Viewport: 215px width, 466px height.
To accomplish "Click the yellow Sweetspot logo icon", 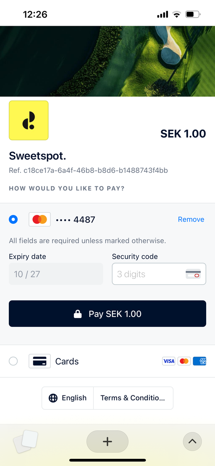I will click(x=29, y=120).
